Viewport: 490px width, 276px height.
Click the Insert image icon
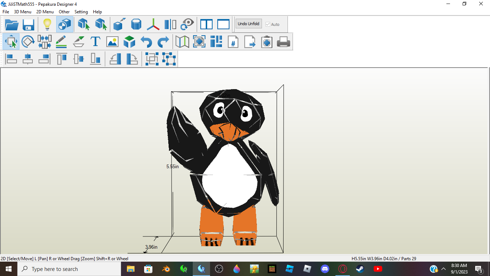(x=112, y=42)
